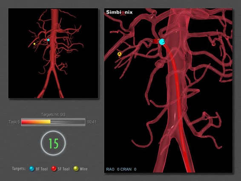Click the 00:41 timer readout
The height and width of the screenshot is (181, 241).
92,122
